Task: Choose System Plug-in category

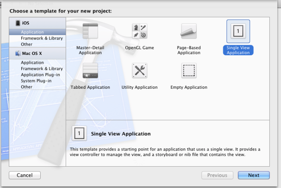Action: [x=37, y=81]
